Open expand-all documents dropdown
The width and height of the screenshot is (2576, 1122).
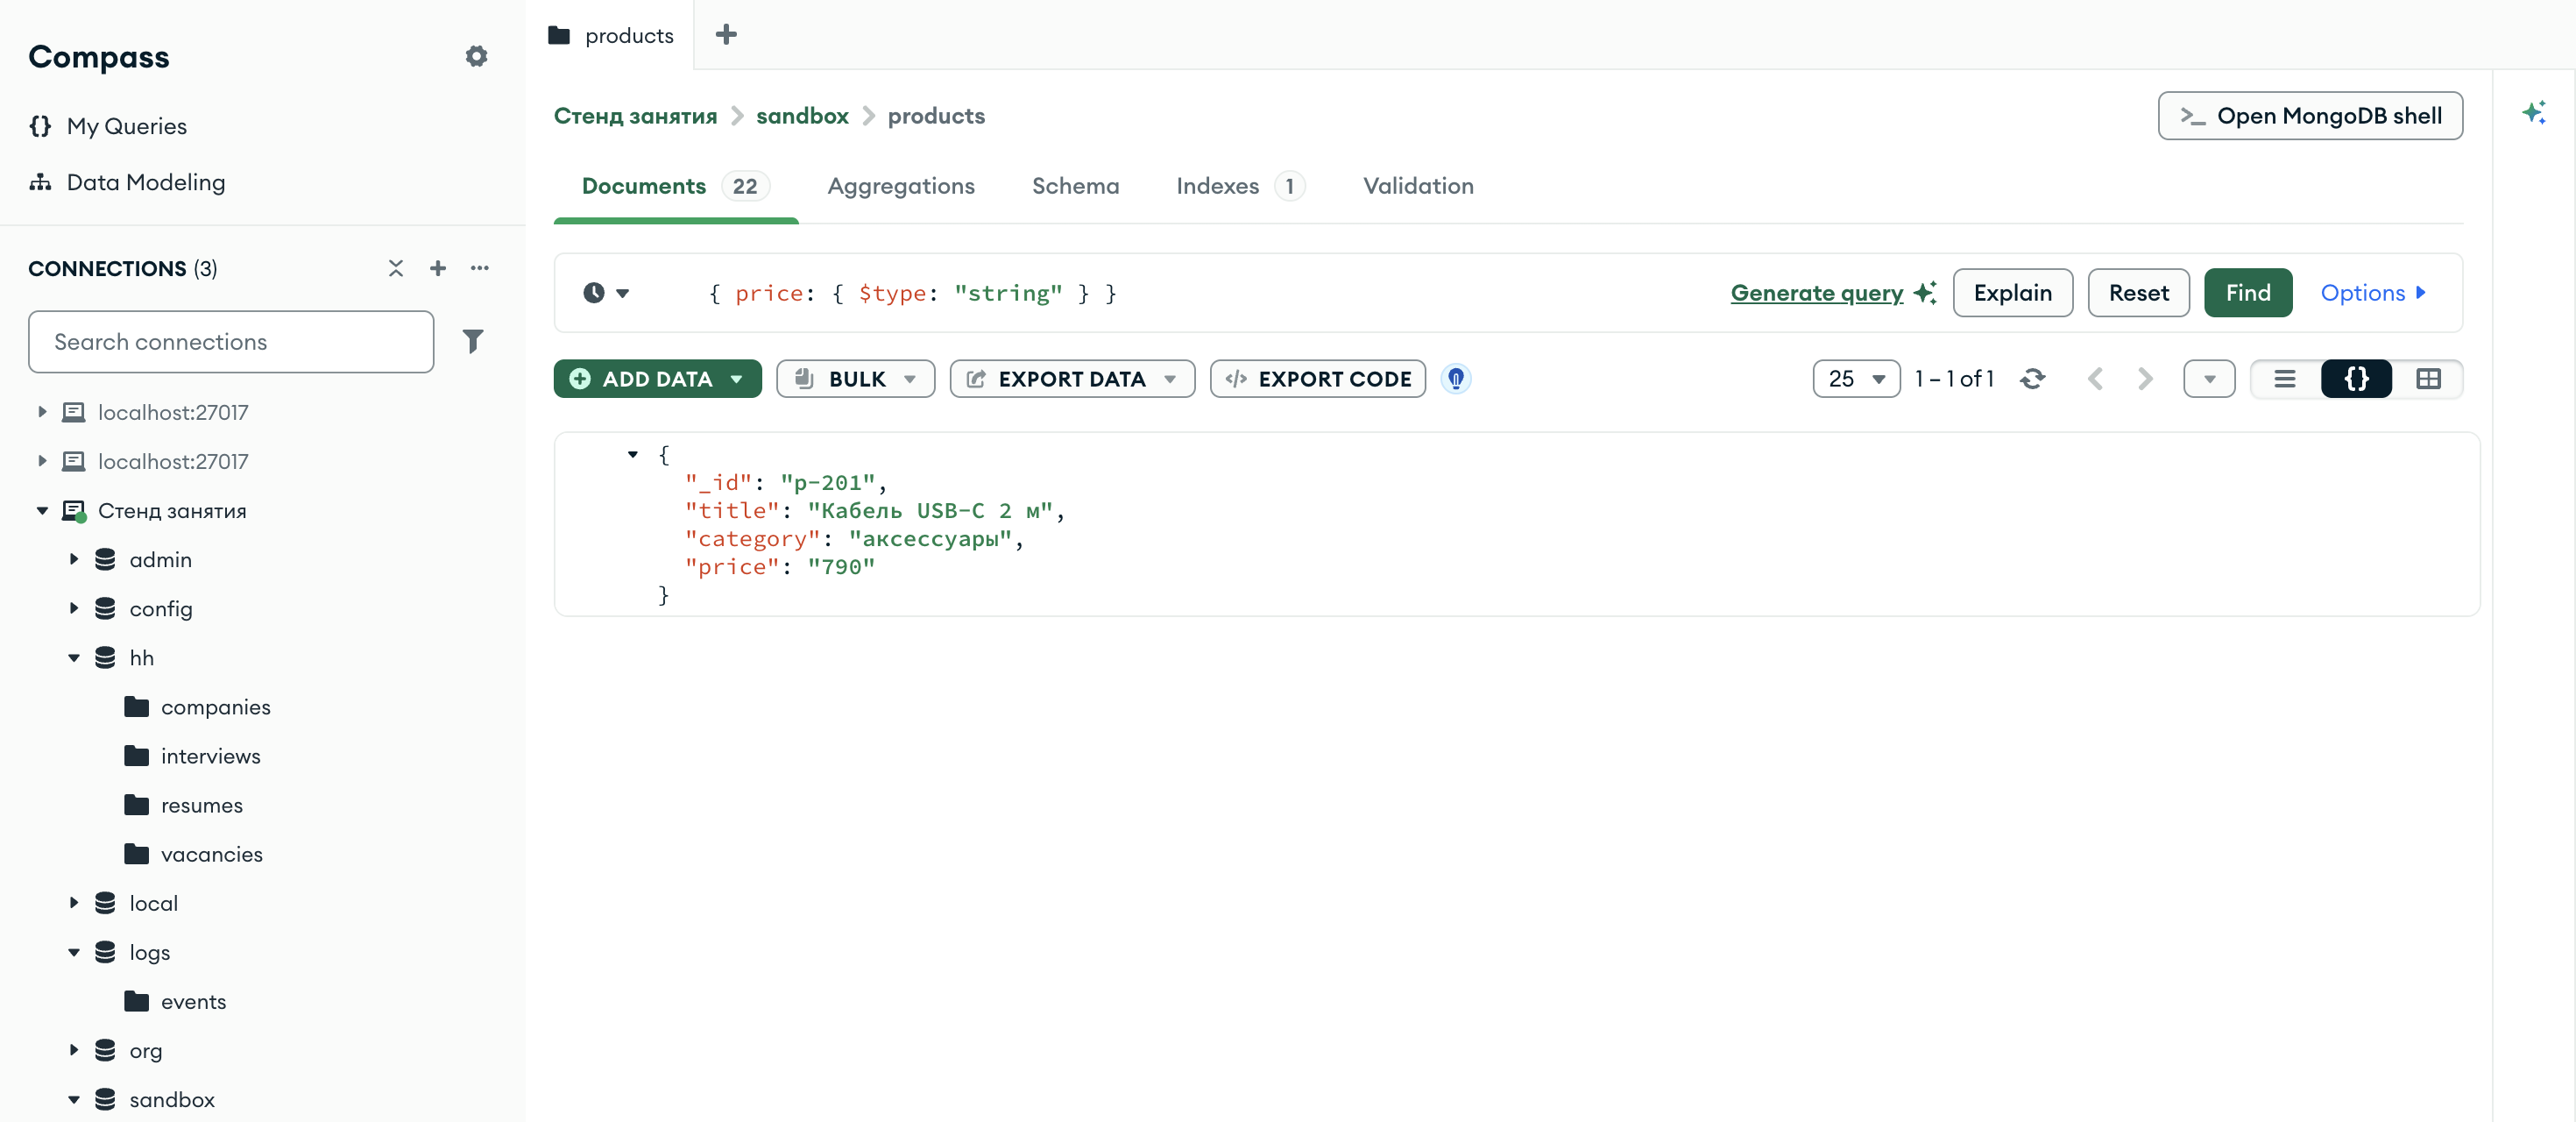click(x=2209, y=379)
